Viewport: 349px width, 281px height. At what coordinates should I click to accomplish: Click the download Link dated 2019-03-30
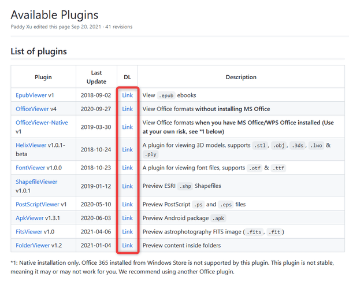click(127, 127)
